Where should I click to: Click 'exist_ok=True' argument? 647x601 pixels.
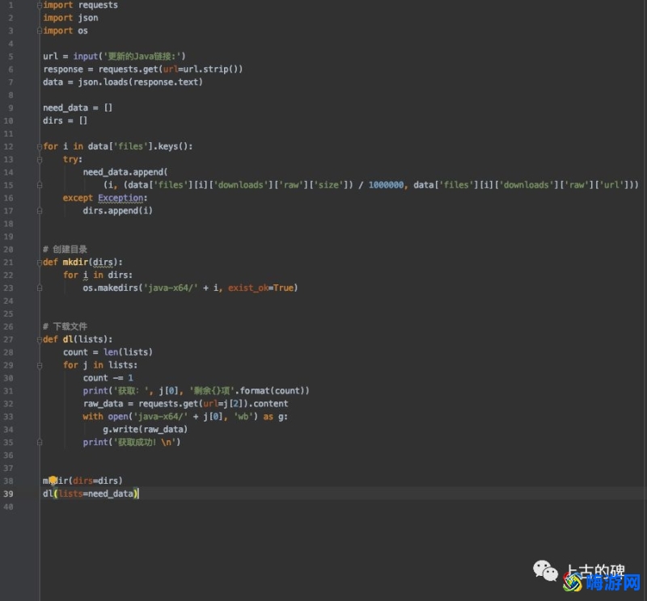pyautogui.click(x=260, y=288)
